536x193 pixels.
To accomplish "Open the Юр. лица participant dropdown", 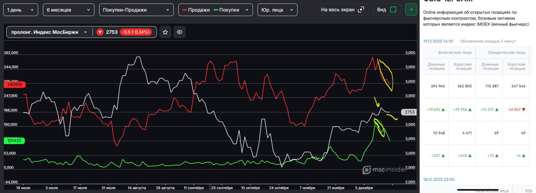I will 277,10.
